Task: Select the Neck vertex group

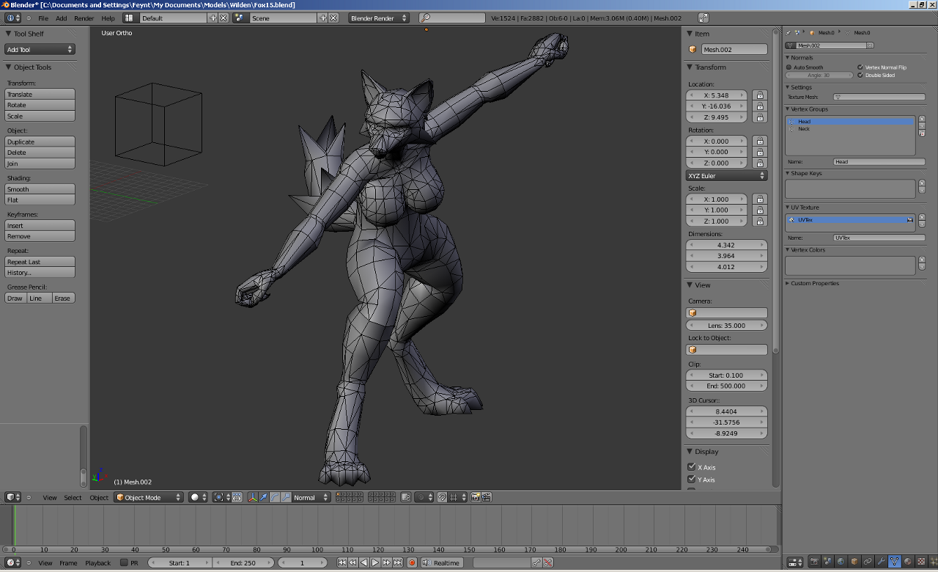Action: [x=850, y=128]
